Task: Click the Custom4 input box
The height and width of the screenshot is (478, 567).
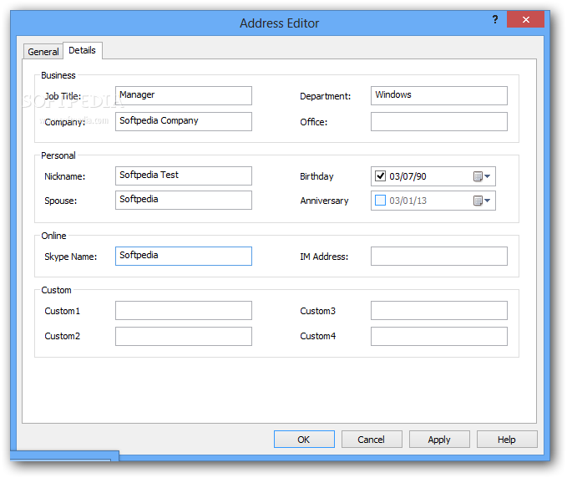Action: coord(439,337)
